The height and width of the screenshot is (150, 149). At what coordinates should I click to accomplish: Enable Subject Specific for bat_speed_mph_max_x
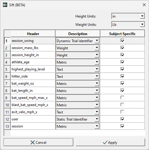click(122, 98)
